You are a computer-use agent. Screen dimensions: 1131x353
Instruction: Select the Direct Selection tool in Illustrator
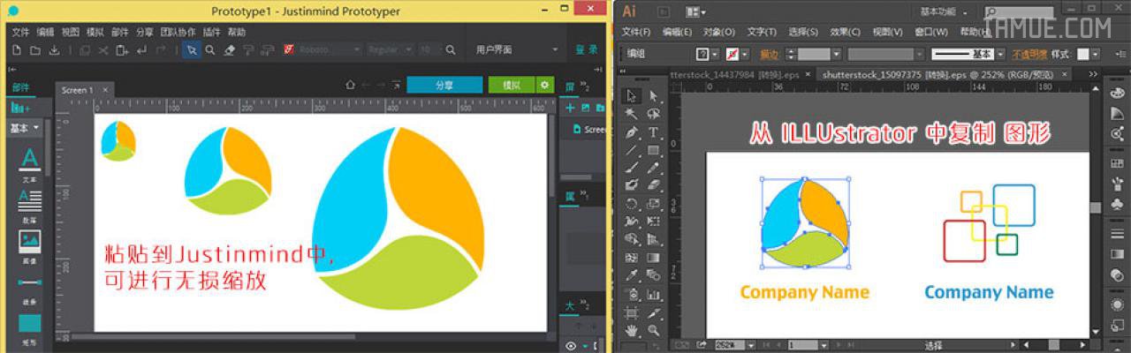654,95
